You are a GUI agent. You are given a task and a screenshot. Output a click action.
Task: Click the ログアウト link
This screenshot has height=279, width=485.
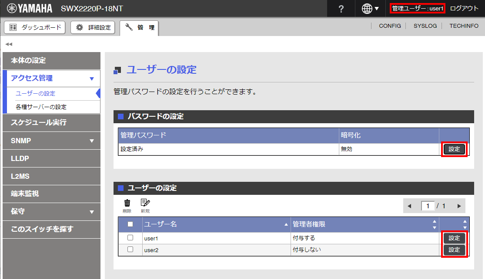(464, 9)
